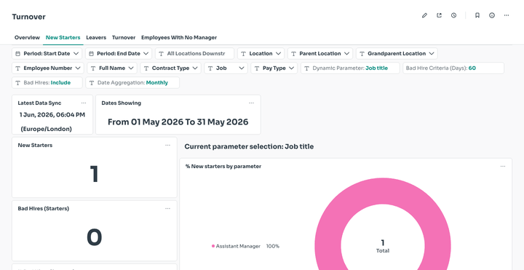This screenshot has width=524, height=270.
Task: Expand the Full Name filter
Action: pyautogui.click(x=112, y=68)
